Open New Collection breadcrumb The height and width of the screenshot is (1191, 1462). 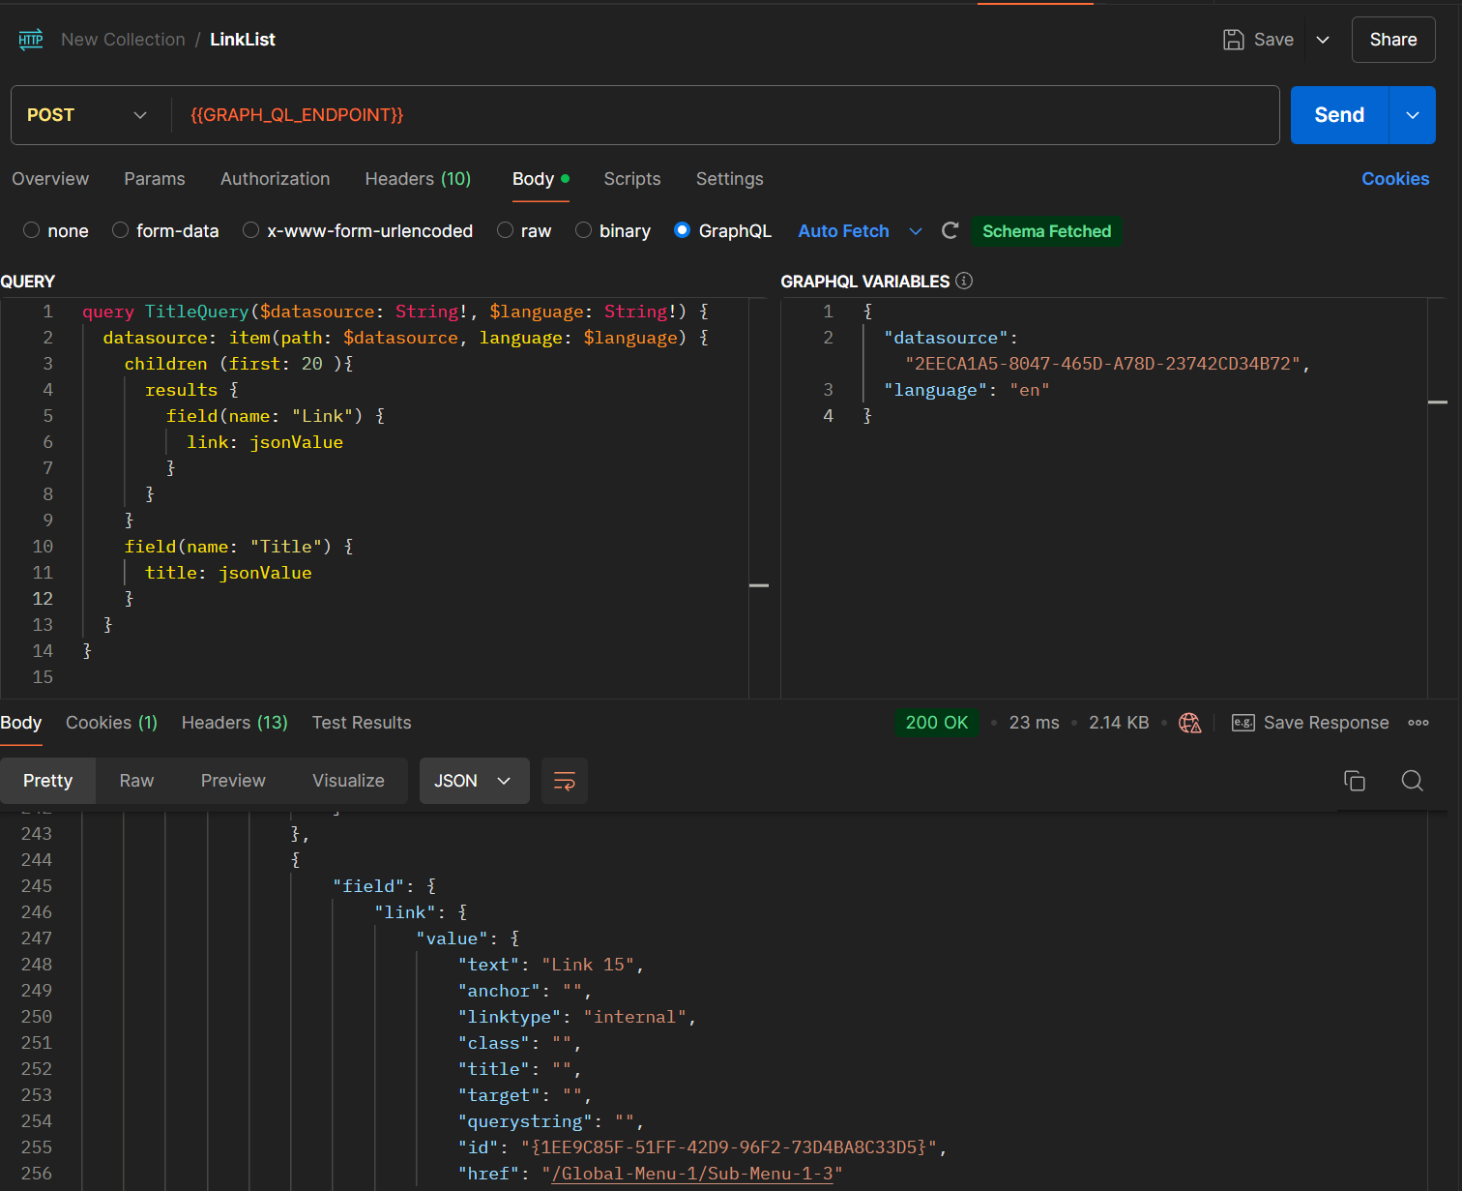[123, 40]
